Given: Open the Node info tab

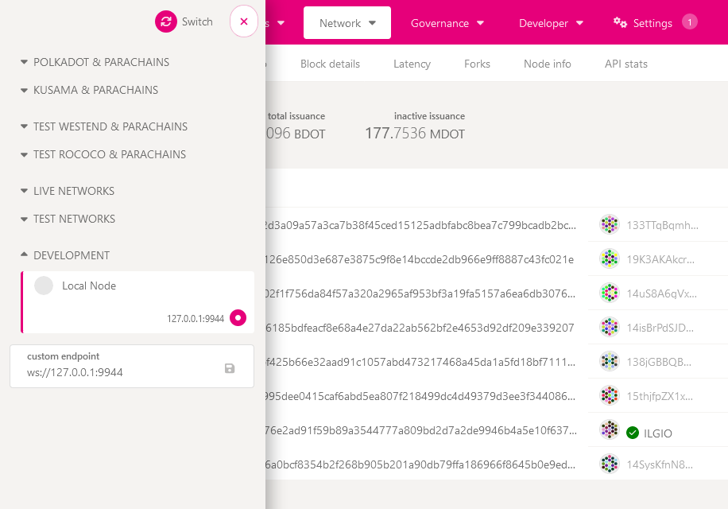Looking at the screenshot, I should (547, 64).
